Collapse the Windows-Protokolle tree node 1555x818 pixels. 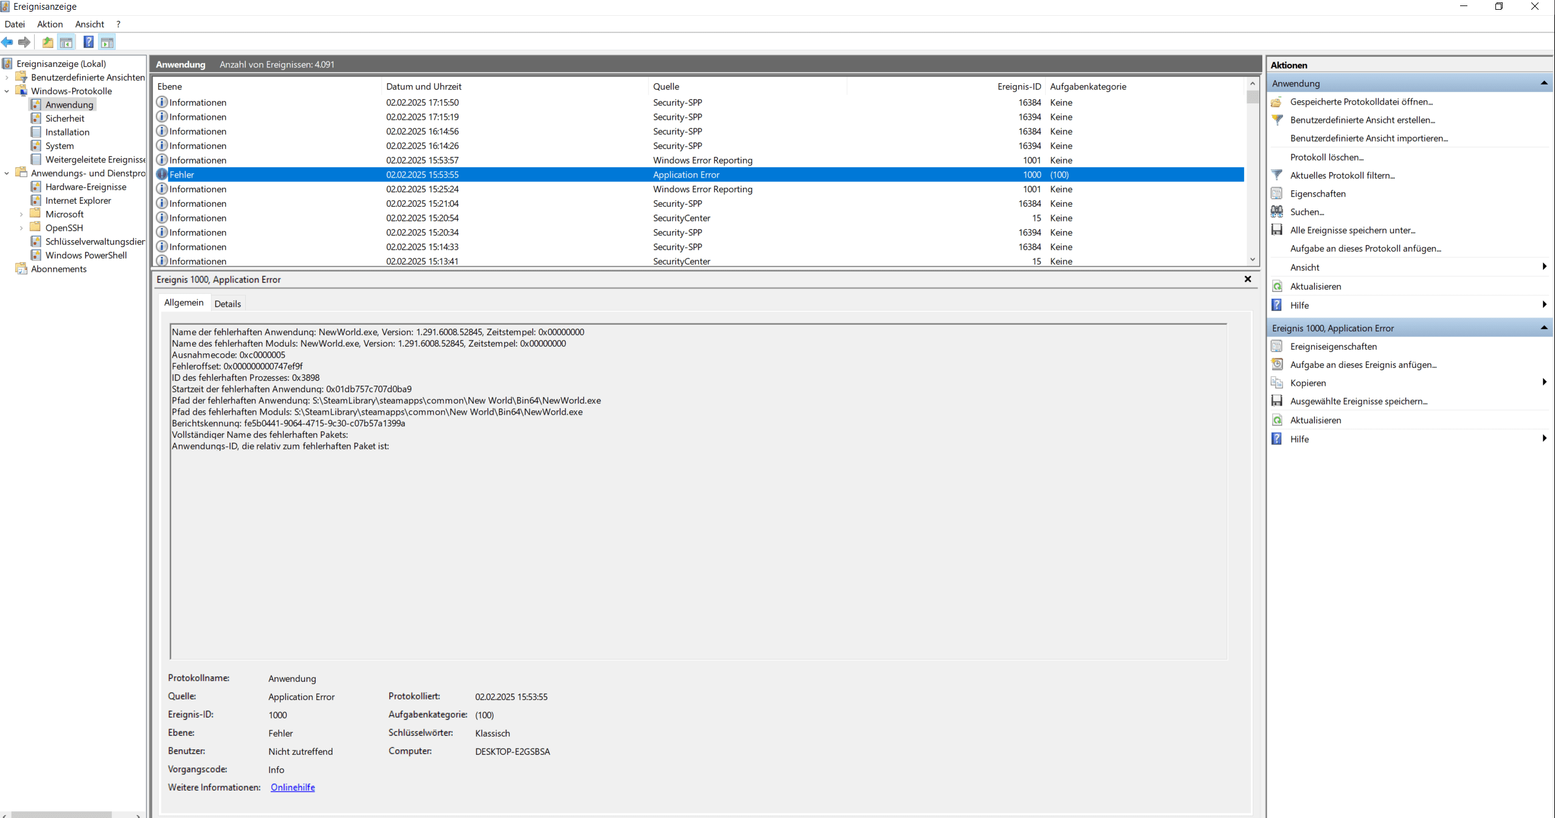(x=7, y=91)
